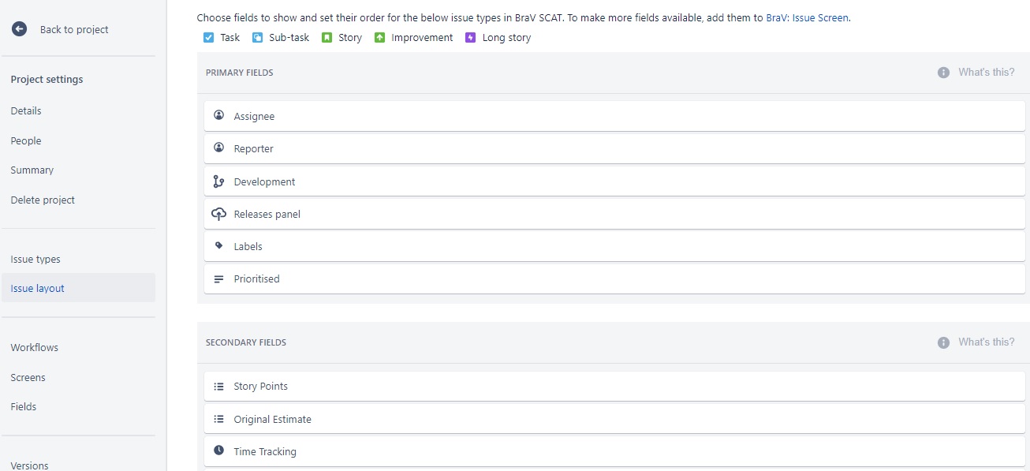Click the Assignee person icon
This screenshot has height=471, width=1030.
[219, 115]
